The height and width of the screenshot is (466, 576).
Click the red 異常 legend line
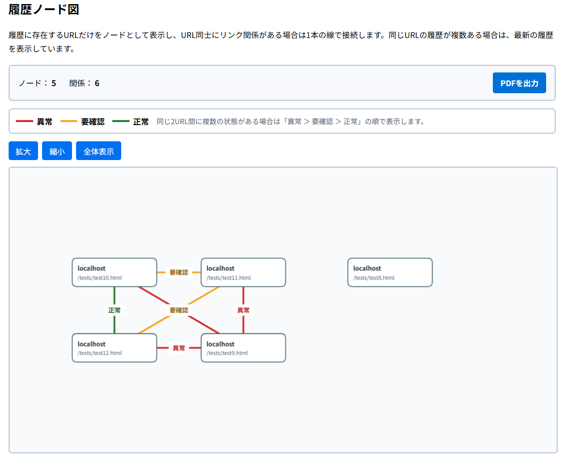point(25,121)
